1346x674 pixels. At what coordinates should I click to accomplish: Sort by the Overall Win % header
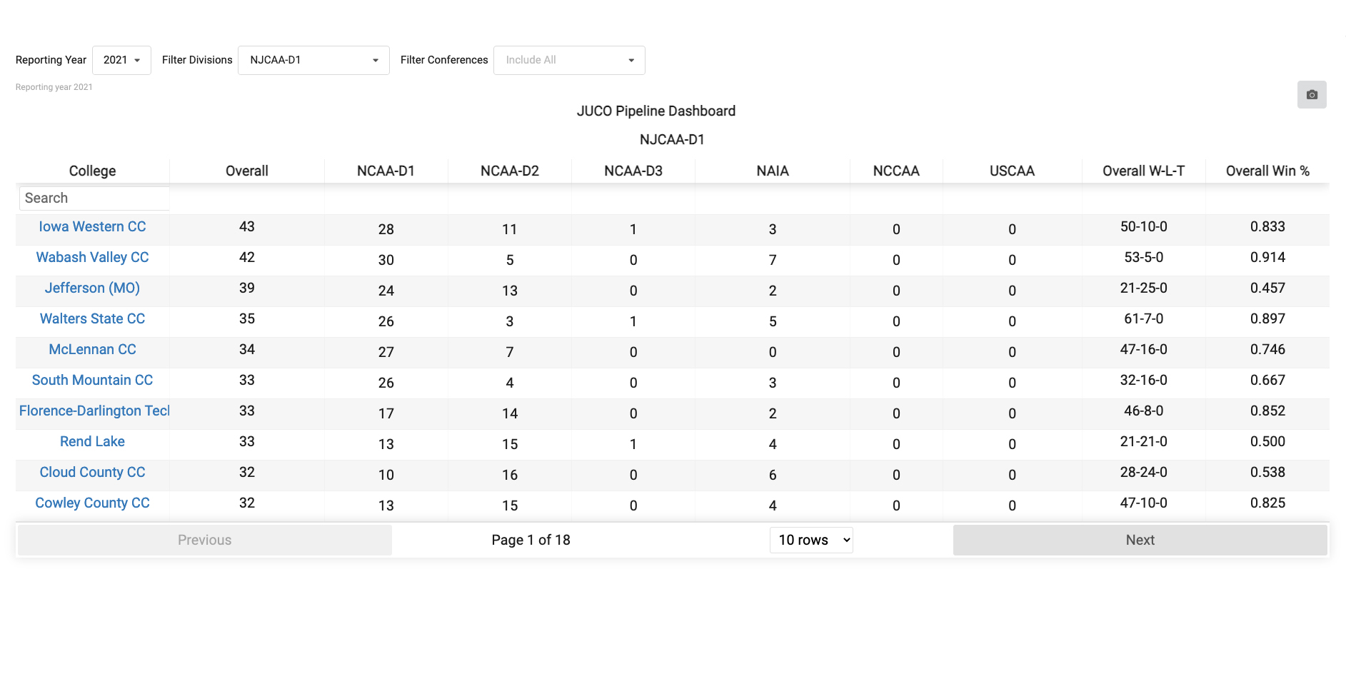1267,171
